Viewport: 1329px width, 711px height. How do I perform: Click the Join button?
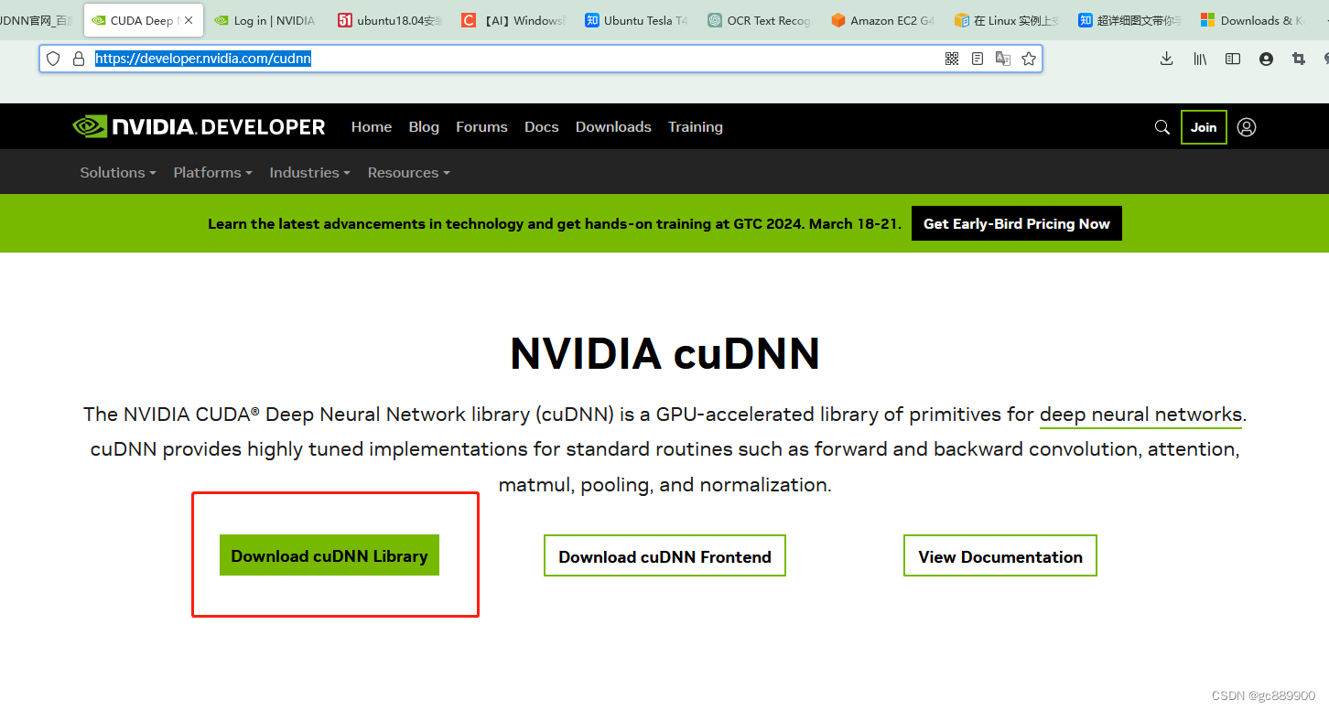1204,127
